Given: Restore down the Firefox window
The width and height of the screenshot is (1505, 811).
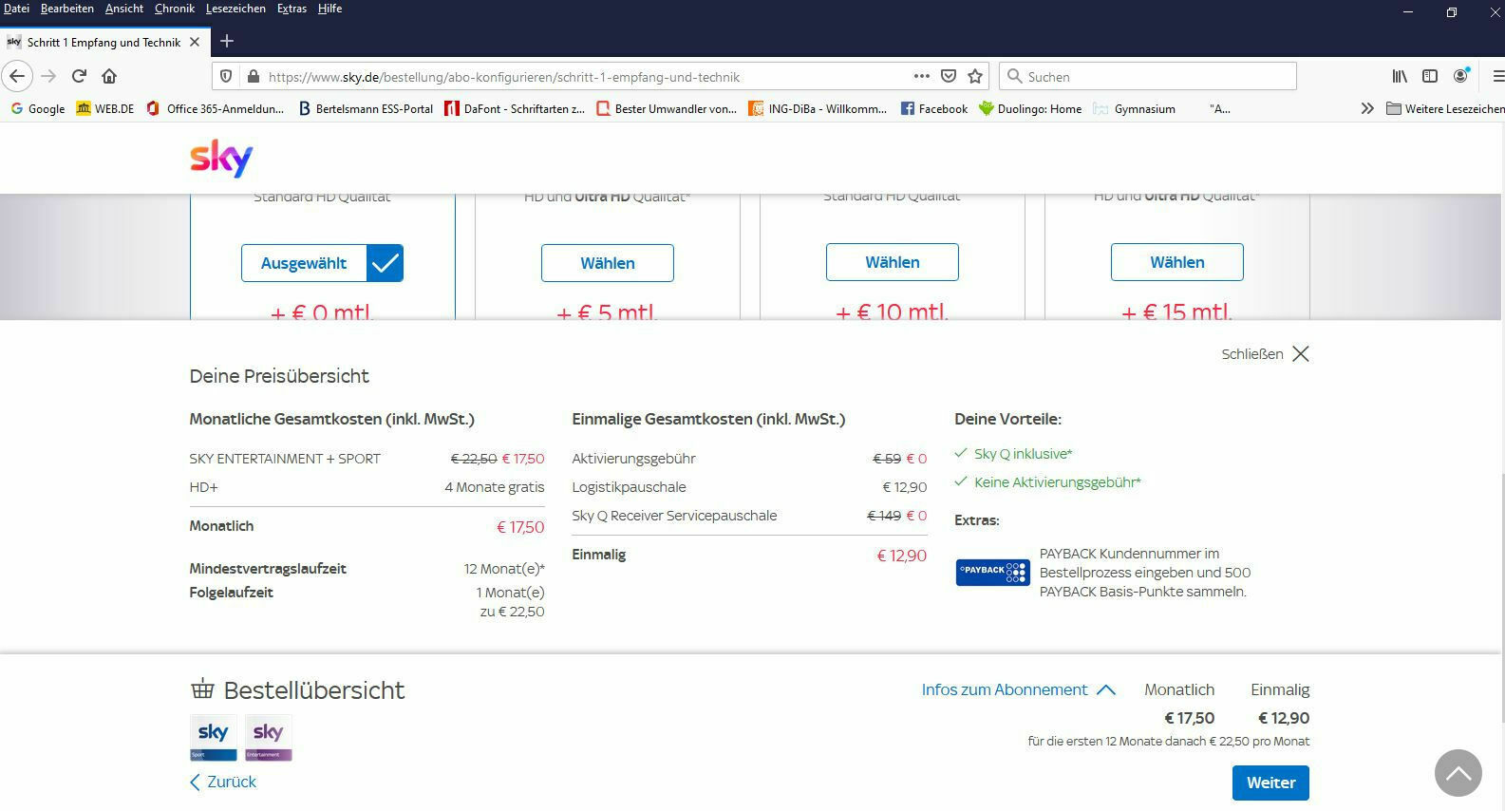Looking at the screenshot, I should pos(1452,12).
